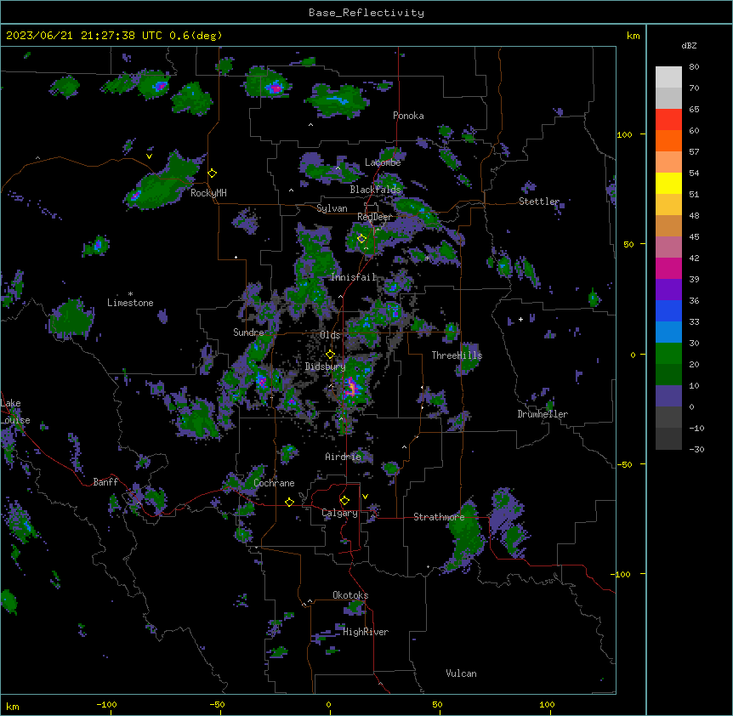Click the yellow diamond marker beside RockyMH
The width and height of the screenshot is (733, 716).
pyautogui.click(x=213, y=173)
